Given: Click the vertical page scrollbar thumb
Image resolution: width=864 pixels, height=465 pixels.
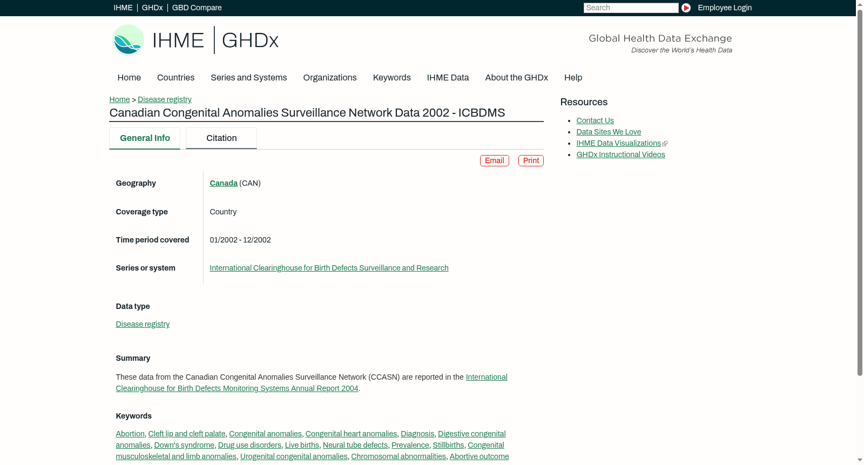Looking at the screenshot, I should point(860,192).
